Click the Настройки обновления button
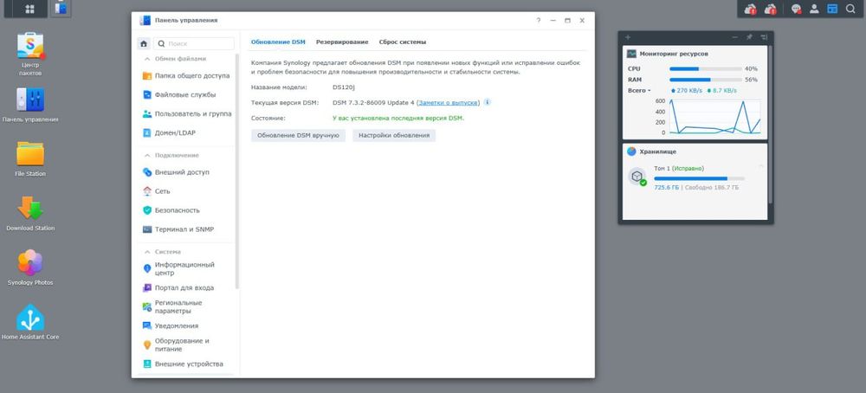This screenshot has height=393, width=866. click(394, 135)
